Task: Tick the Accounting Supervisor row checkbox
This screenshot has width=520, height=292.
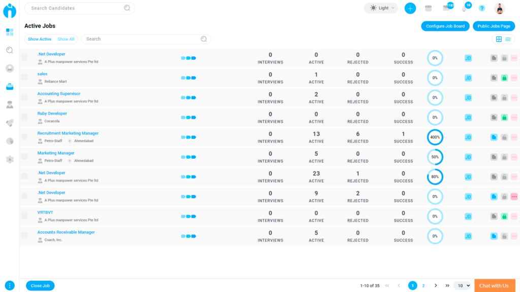Action: [x=24, y=97]
